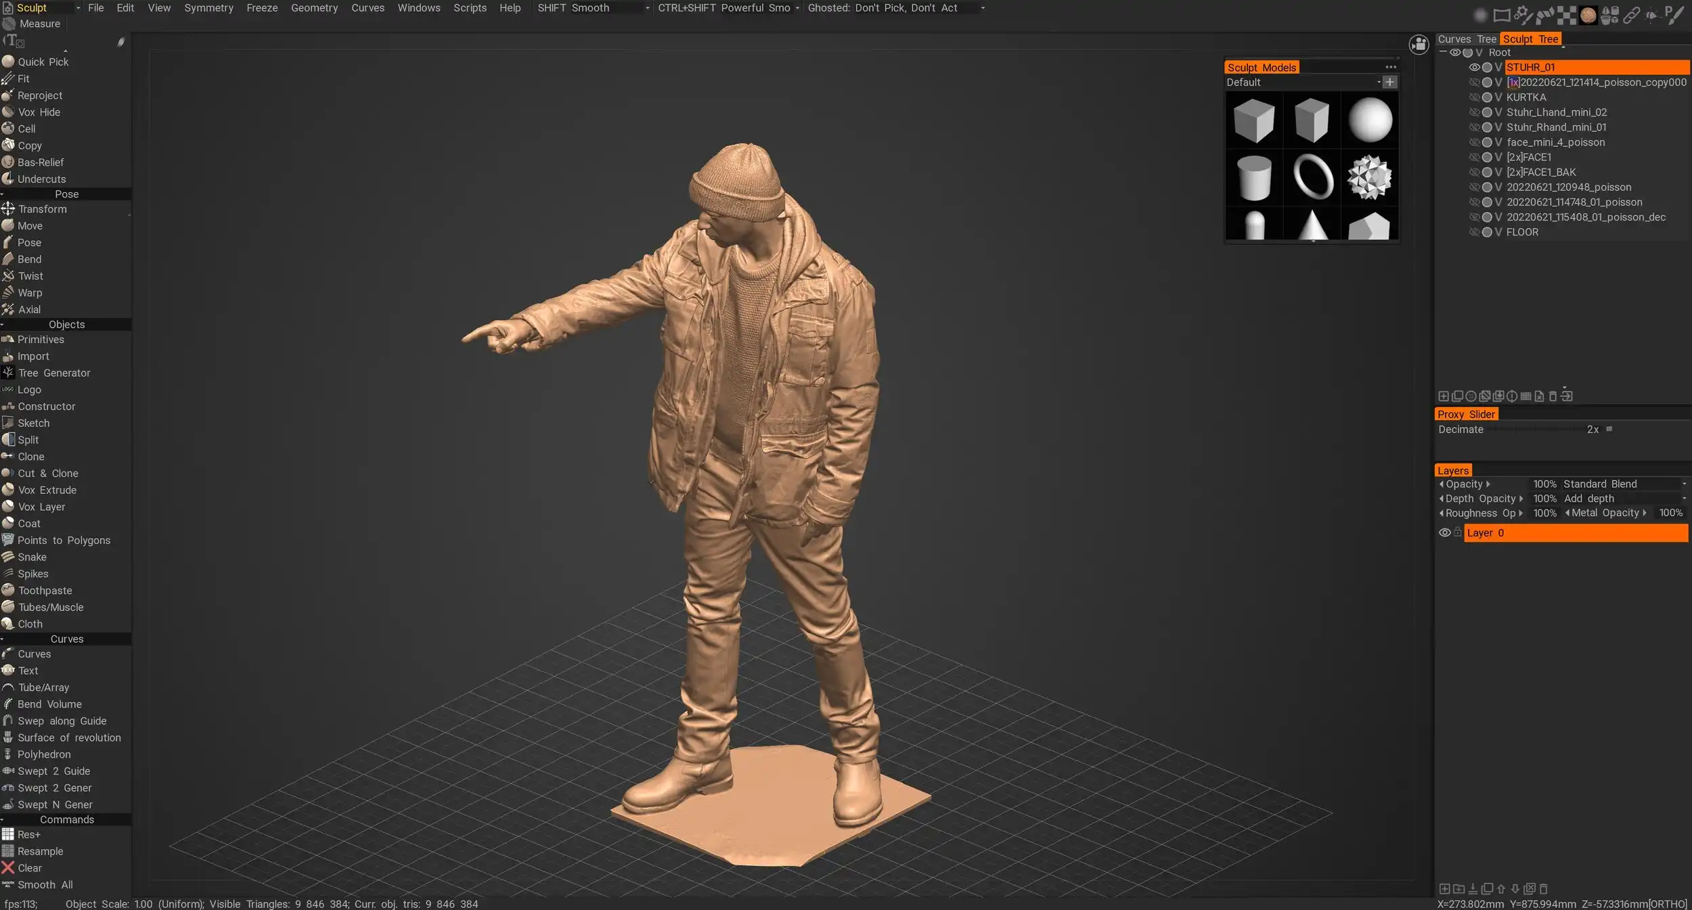Select the Twist pose tool
This screenshot has height=910, width=1692.
30,276
